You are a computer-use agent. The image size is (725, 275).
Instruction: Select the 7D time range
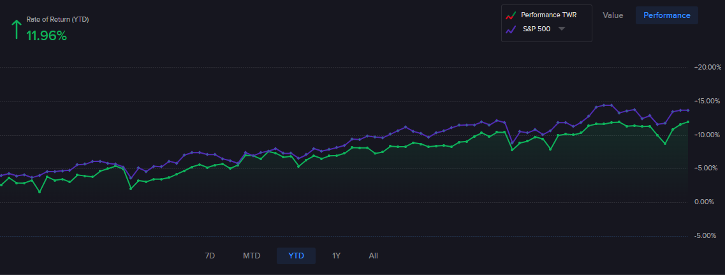point(210,256)
